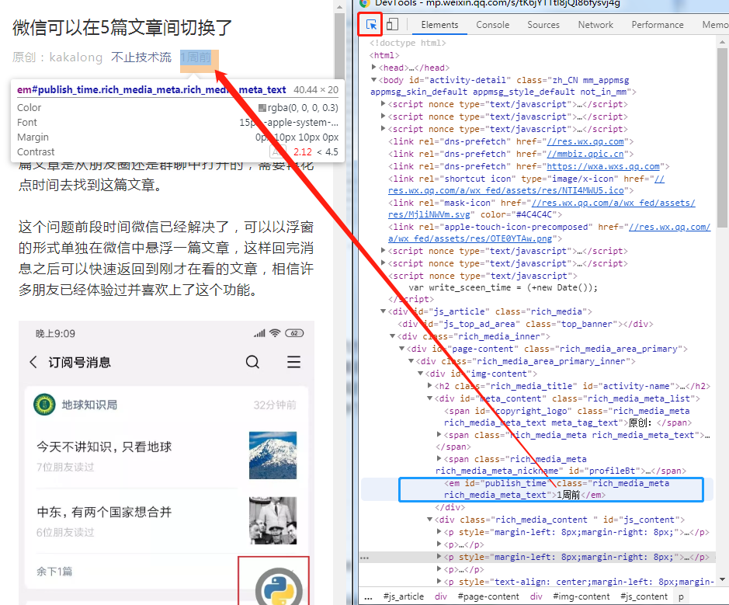Collapse the div#page-content node

point(401,348)
